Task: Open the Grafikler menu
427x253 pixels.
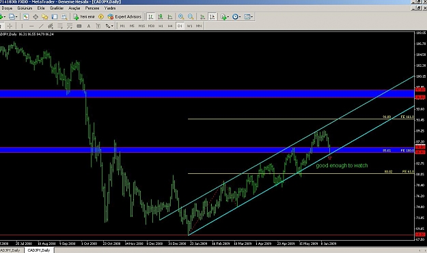Action: click(x=57, y=8)
